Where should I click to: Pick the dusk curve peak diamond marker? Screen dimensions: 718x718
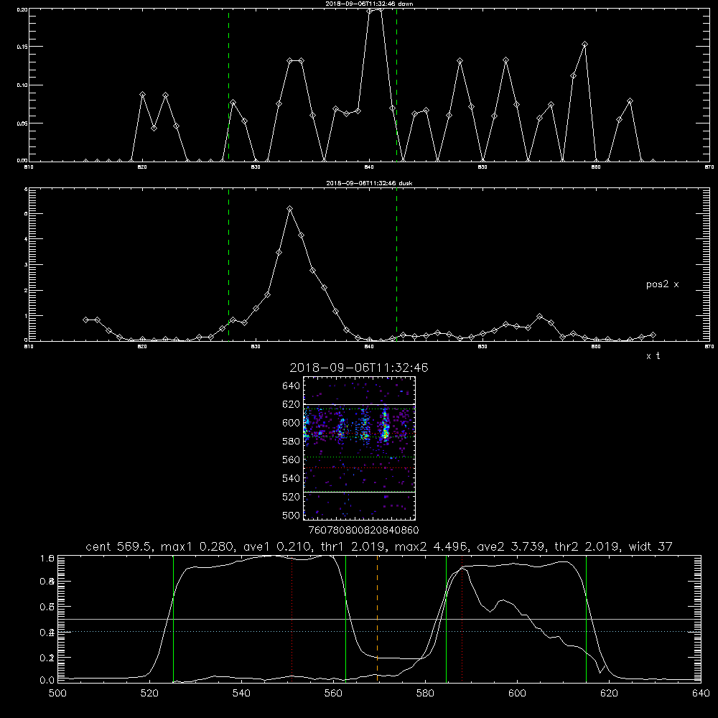[289, 209]
